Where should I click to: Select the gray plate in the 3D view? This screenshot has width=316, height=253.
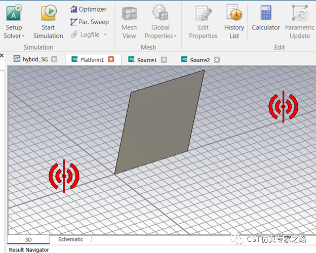pos(159,123)
